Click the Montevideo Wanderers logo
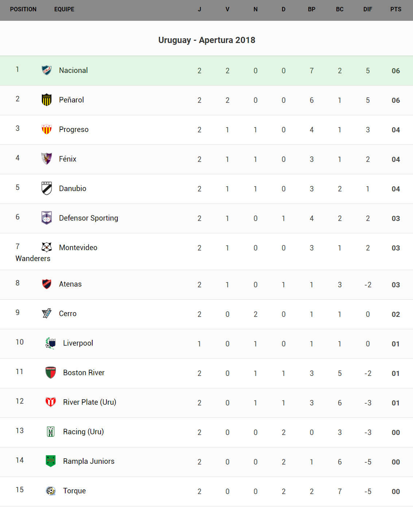This screenshot has height=509, width=413. pyautogui.click(x=47, y=247)
